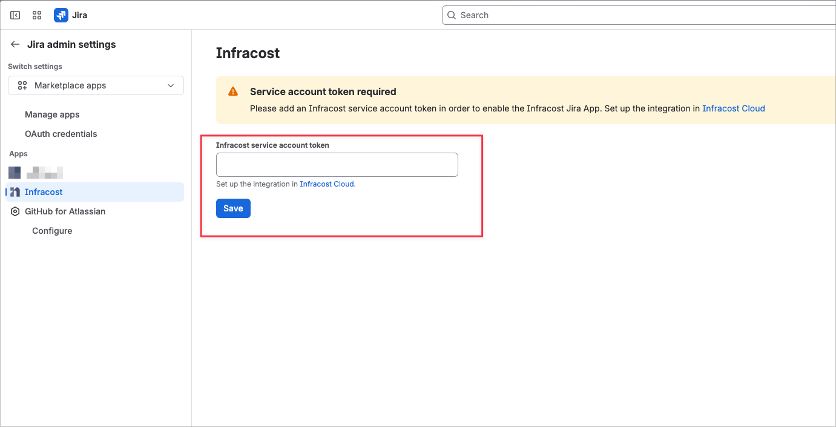Click the 'Apps' section label
Viewport: 836px width, 427px height.
(18, 154)
